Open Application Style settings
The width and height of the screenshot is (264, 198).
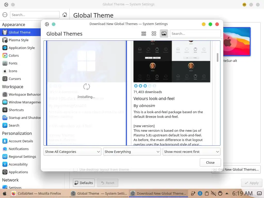click(20, 48)
